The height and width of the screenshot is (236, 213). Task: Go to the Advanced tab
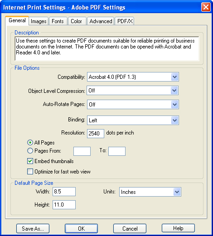[x=101, y=21]
